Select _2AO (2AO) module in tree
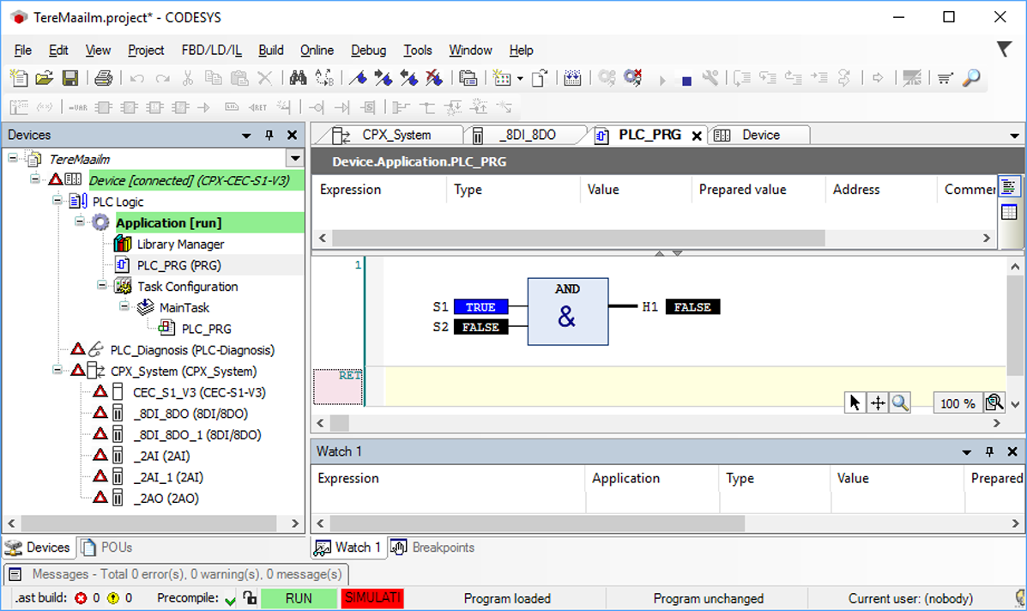1027x611 pixels. click(x=166, y=499)
